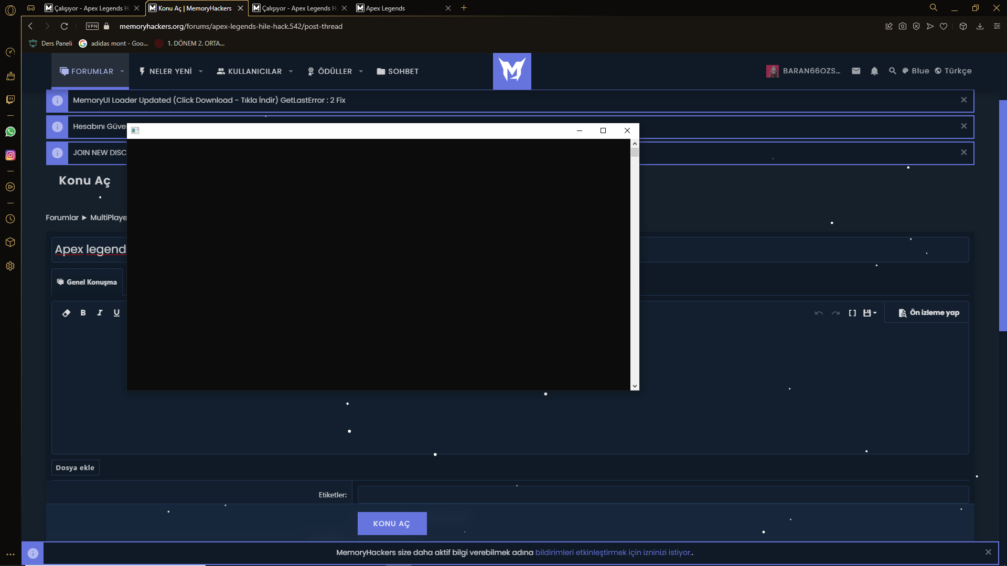
Task: Click the heart bookmark icon in address bar
Action: click(x=944, y=26)
